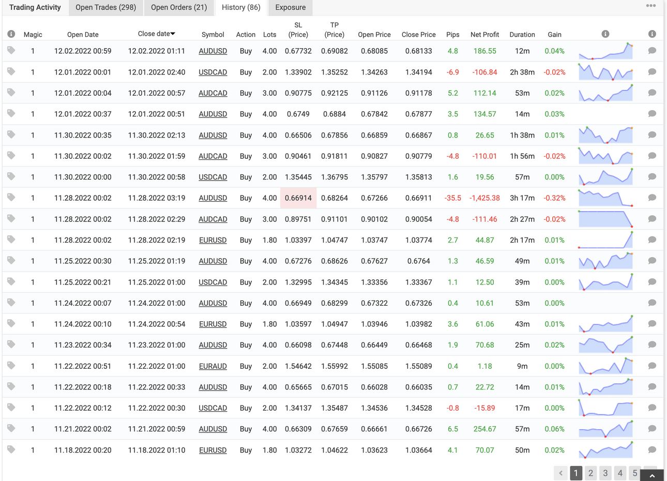
Task: Sort table by Net Profit header
Action: click(x=484, y=35)
